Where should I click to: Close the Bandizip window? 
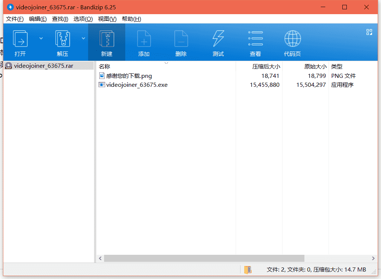click(x=367, y=7)
